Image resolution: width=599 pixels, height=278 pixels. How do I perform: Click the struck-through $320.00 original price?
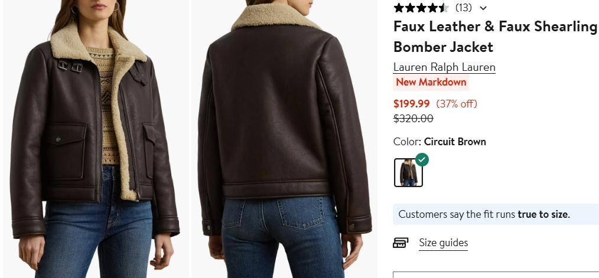tap(414, 119)
